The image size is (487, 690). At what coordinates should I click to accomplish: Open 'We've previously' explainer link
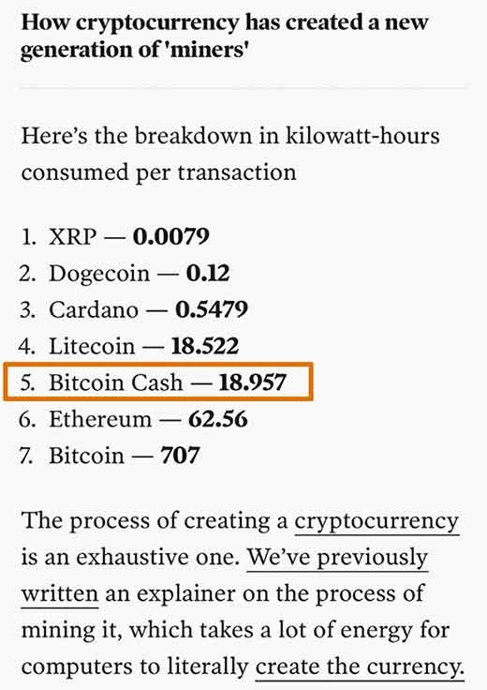coord(337,559)
